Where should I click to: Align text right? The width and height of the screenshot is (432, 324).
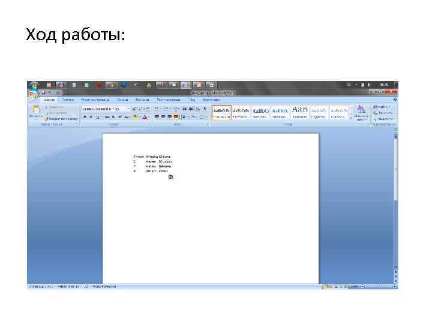[169, 117]
